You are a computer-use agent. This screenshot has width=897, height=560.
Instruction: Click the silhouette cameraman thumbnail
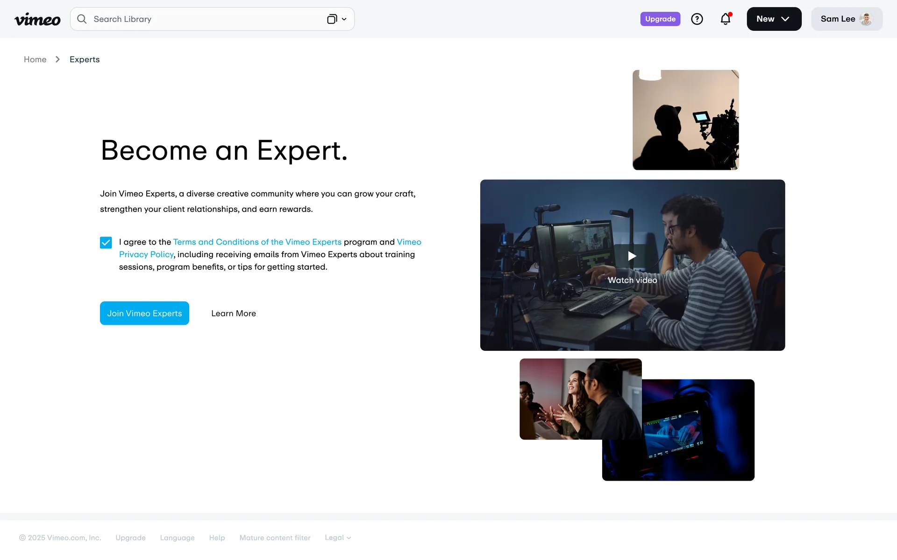[685, 120]
